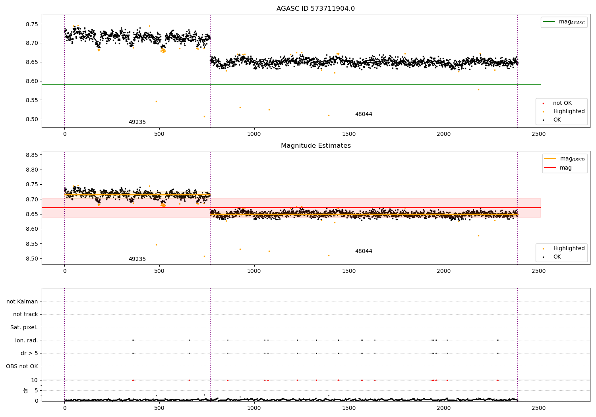Click the 'dr > 5' axis label
596x417 pixels.
click(x=29, y=353)
